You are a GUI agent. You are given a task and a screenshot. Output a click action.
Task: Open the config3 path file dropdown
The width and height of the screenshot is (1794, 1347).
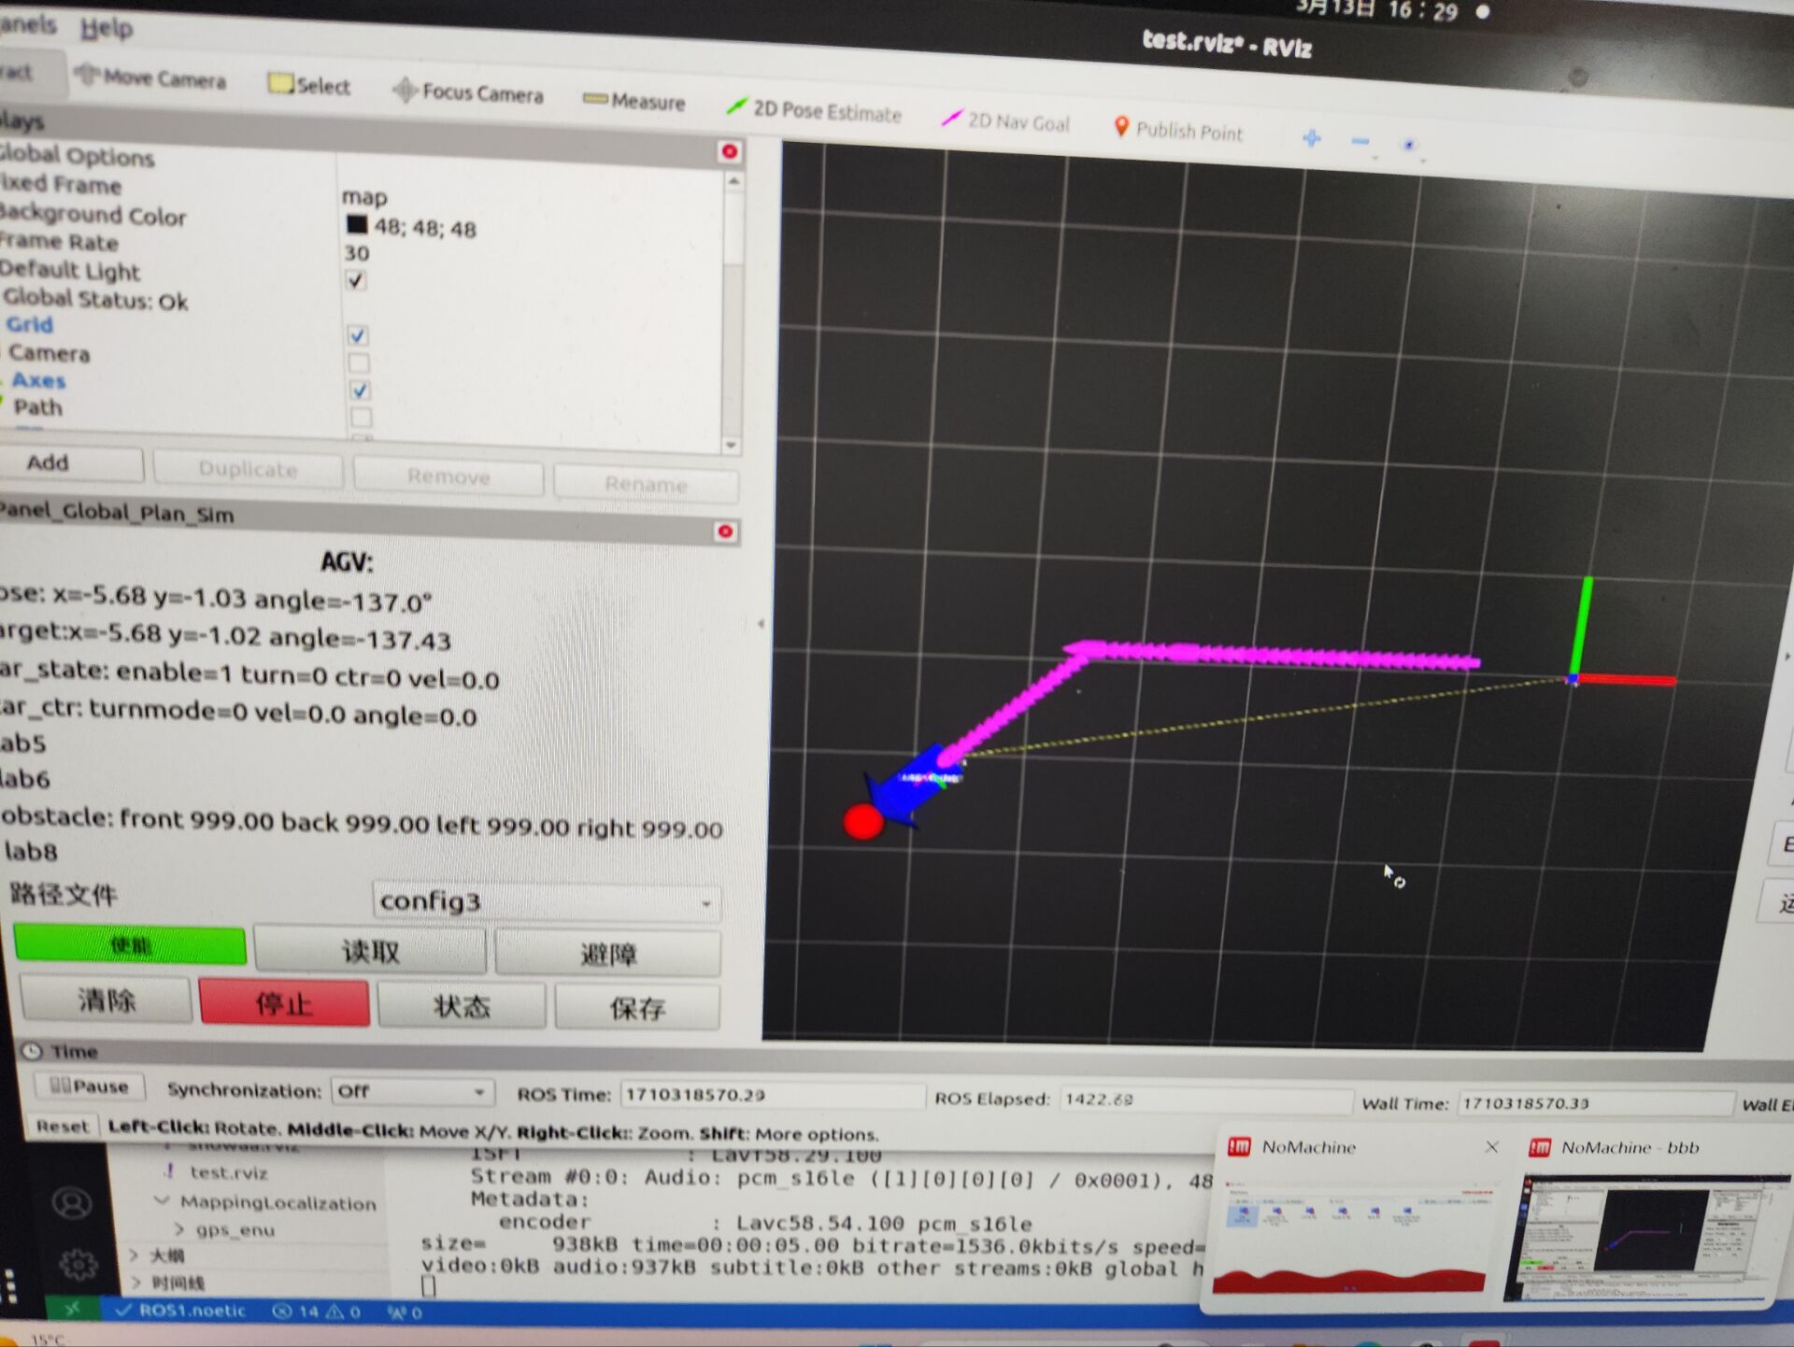click(546, 901)
